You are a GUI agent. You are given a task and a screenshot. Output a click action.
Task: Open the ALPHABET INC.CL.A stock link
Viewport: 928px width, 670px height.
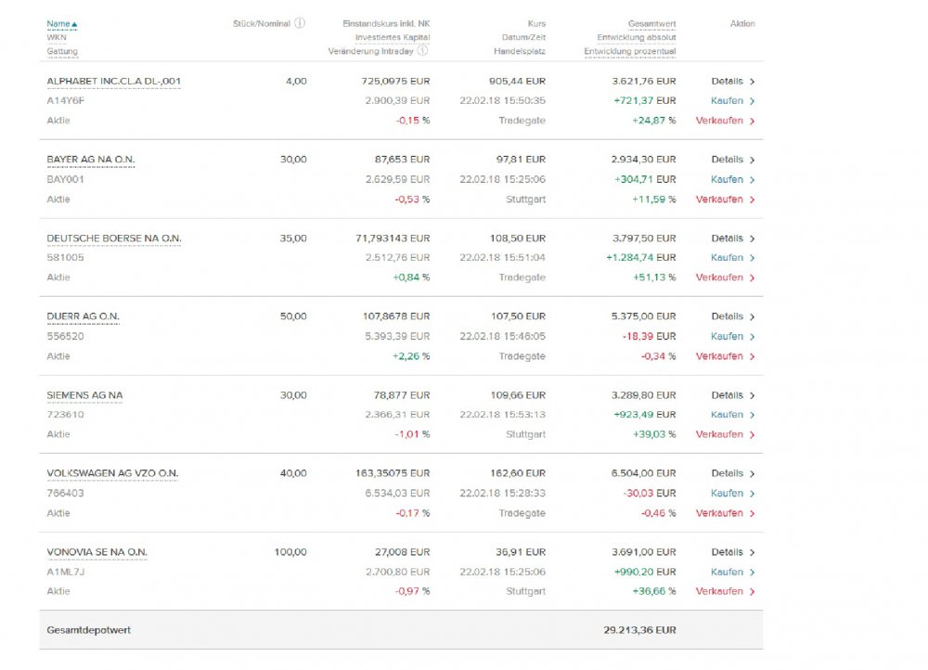coord(114,82)
